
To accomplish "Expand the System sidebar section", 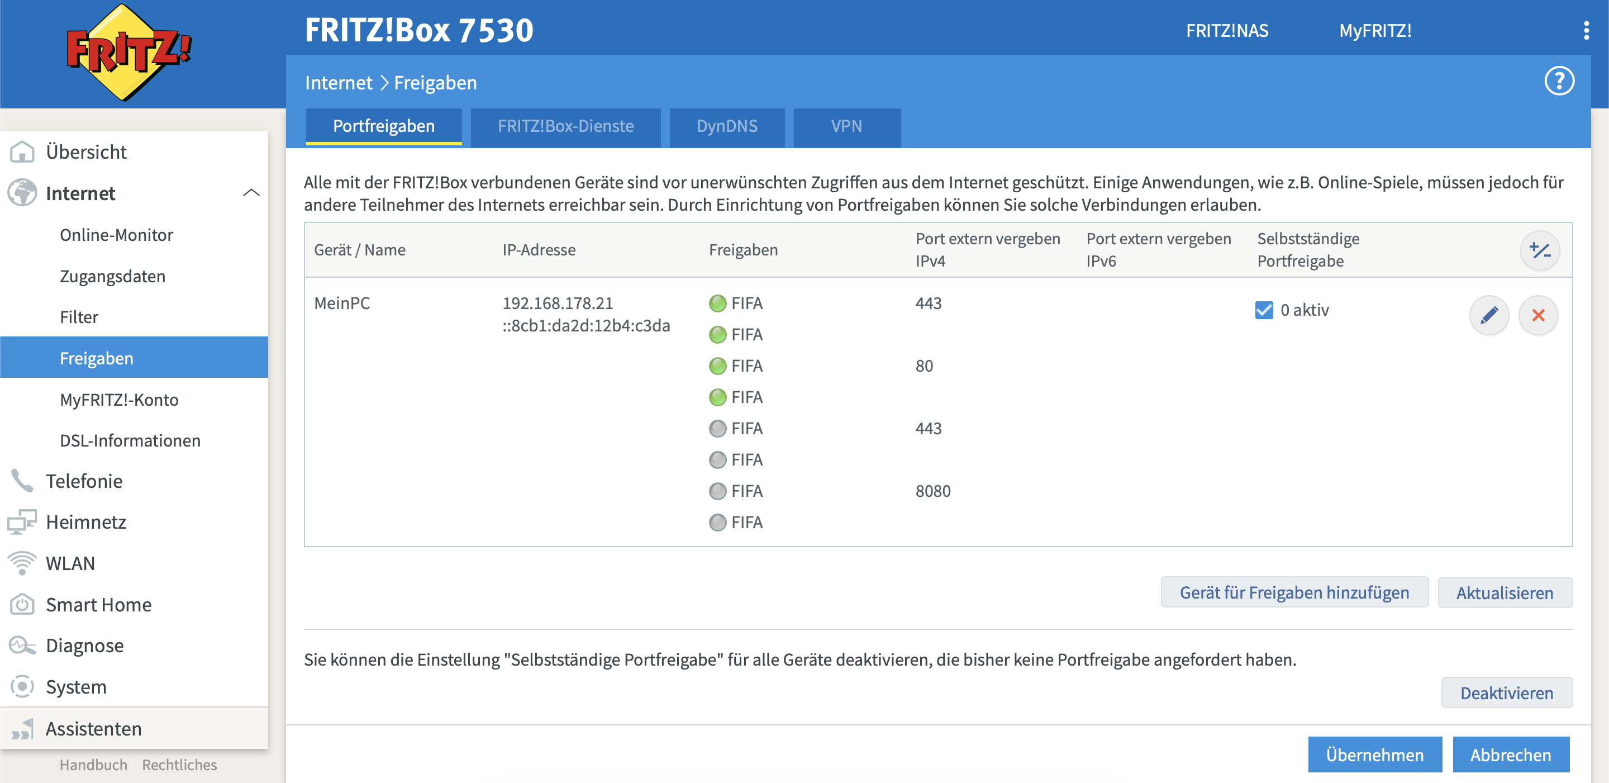I will point(75,686).
